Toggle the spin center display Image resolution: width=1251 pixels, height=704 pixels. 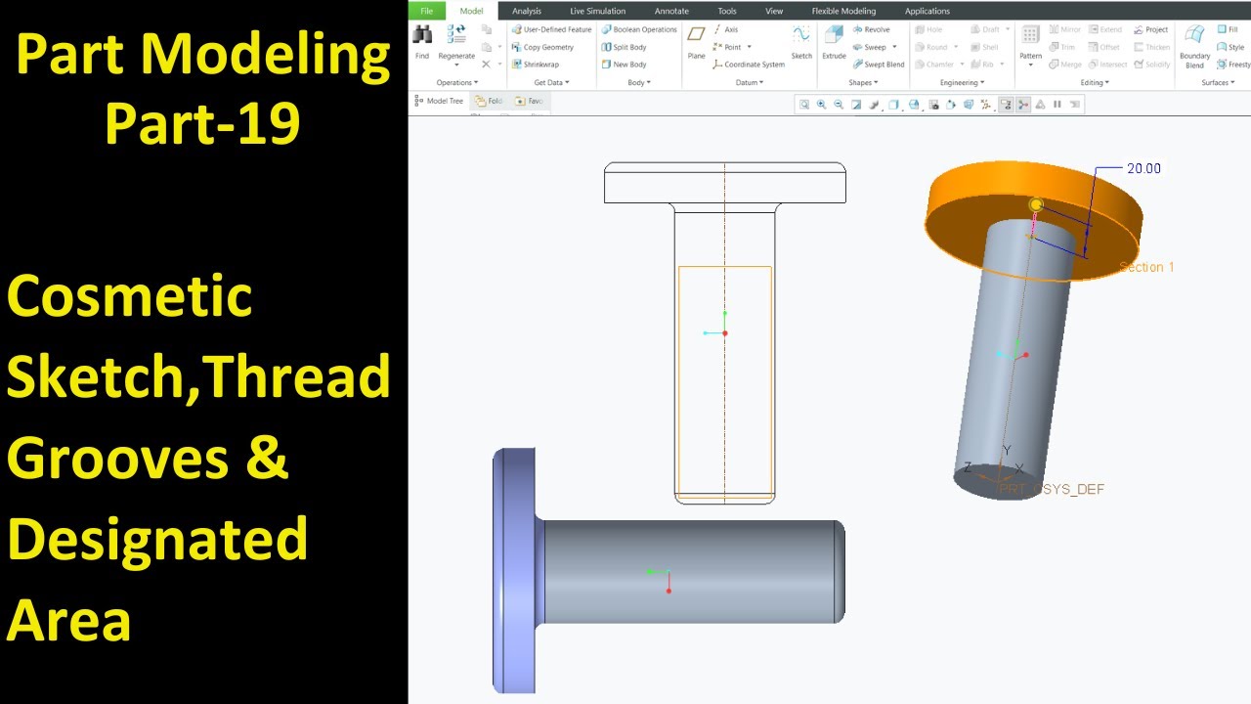coord(1023,105)
